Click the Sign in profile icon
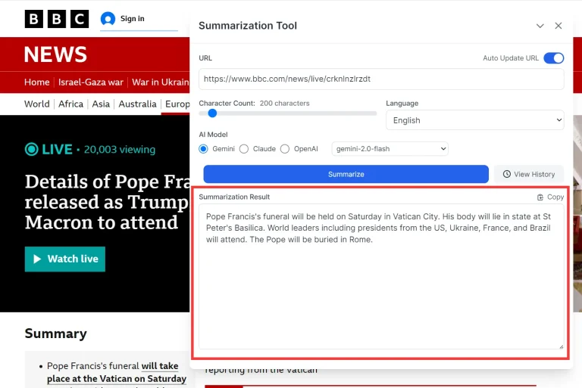Image resolution: width=582 pixels, height=388 pixels. click(108, 18)
